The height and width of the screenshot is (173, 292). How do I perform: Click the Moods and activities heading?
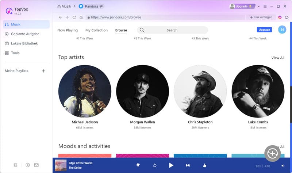[84, 146]
